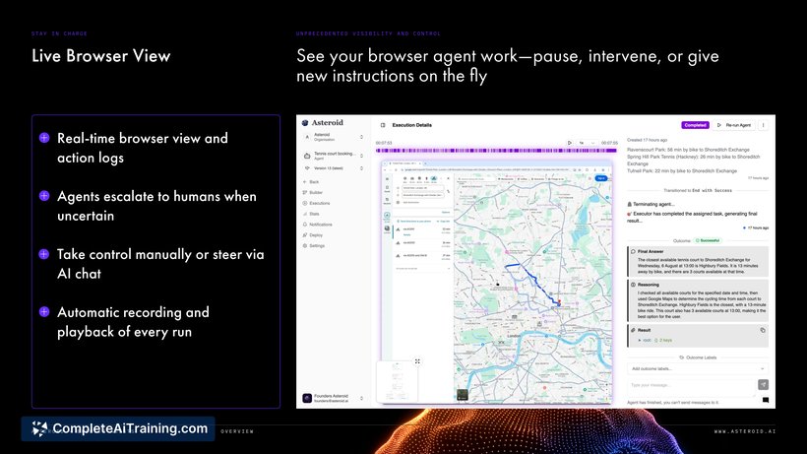The height and width of the screenshot is (454, 807).
Task: Select cycling travel mode in Google Maps panel
Action: tap(433, 178)
